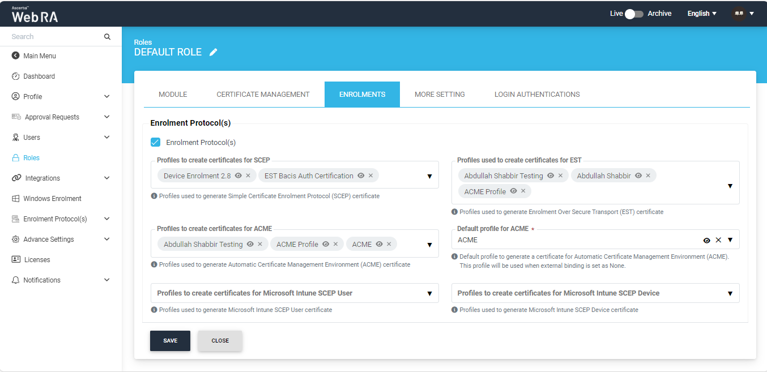Go back to Main Menu
This screenshot has height=372, width=767.
click(39, 56)
